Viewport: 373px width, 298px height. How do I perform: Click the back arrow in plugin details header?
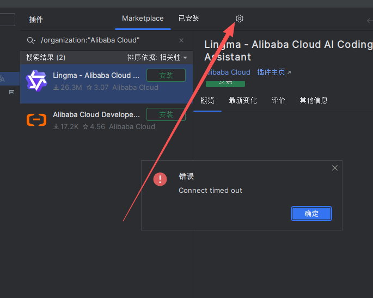(370, 21)
